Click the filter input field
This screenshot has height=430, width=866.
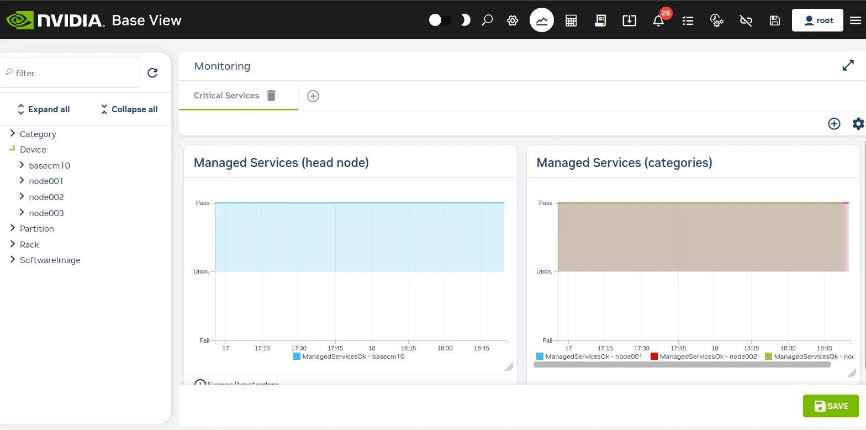[x=70, y=72]
